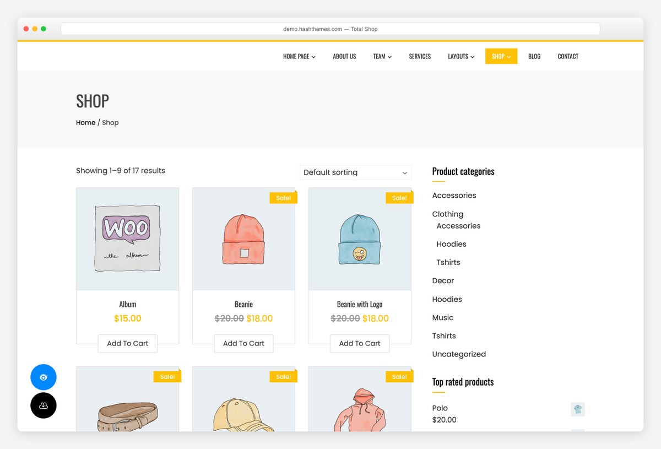Click the Polo product thumbnail icon

[x=578, y=409]
